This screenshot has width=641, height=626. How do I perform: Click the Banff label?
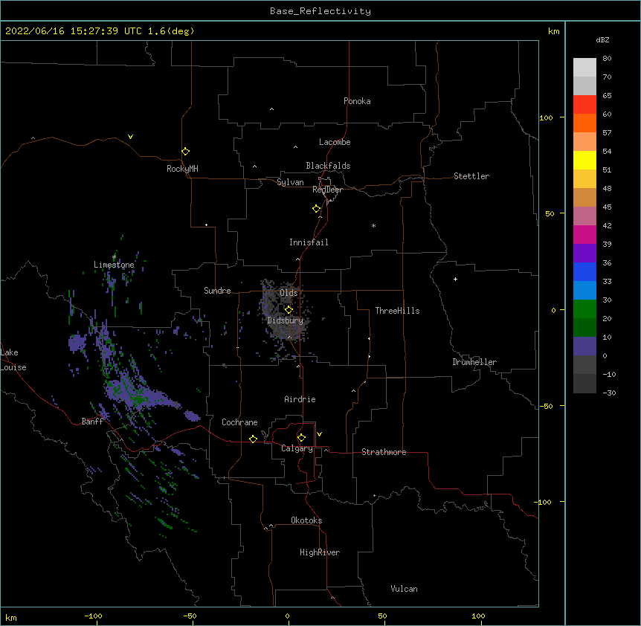tap(92, 422)
